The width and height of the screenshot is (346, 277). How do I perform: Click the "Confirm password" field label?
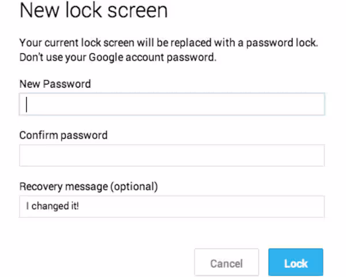[x=63, y=135]
